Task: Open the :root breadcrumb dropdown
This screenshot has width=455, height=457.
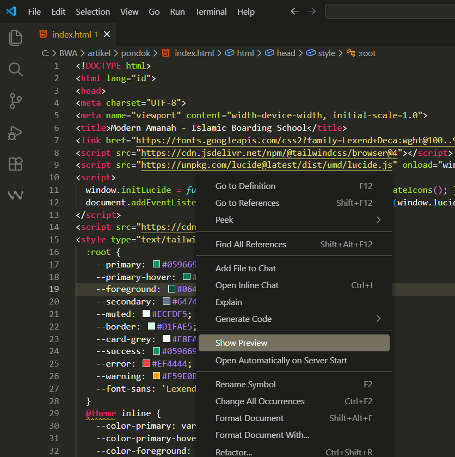Action: pos(366,53)
